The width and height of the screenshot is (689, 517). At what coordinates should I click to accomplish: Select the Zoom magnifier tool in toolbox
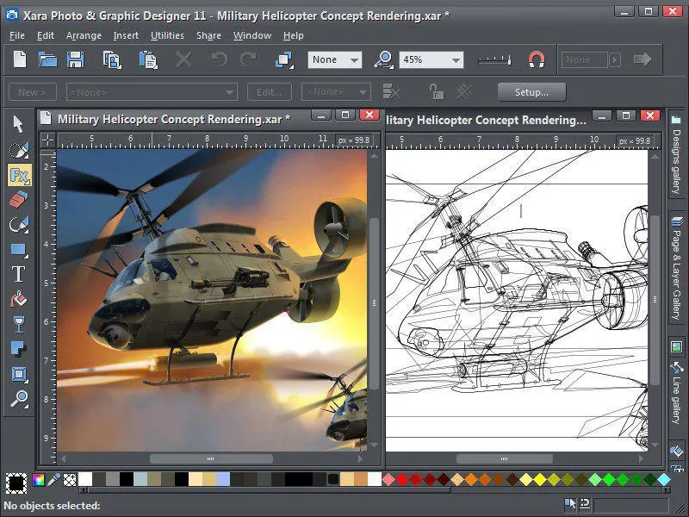coord(19,399)
